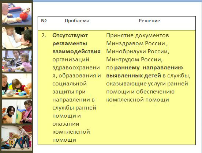The image size is (202, 153).
Task: Click bold text 'раннему направлению'
Action: click(x=149, y=68)
